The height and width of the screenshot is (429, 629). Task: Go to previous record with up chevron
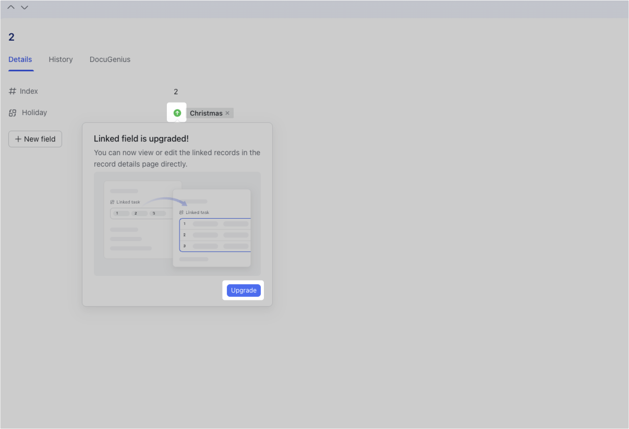pos(11,7)
